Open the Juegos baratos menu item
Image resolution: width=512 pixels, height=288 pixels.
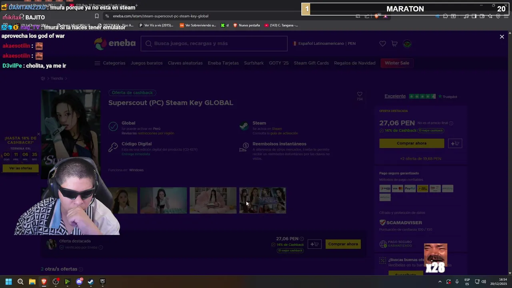[146, 63]
